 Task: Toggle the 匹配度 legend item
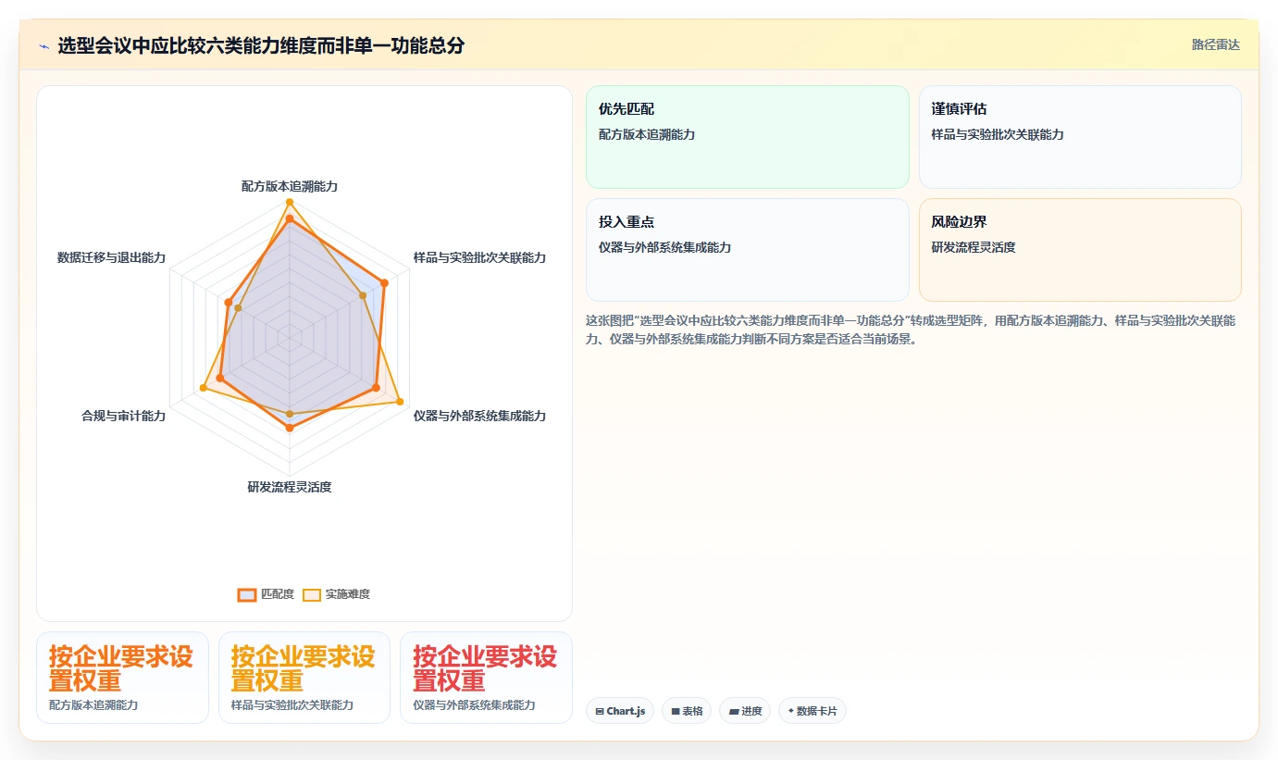(266, 594)
